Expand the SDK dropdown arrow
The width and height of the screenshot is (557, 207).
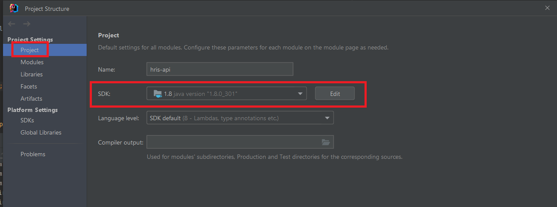(300, 93)
